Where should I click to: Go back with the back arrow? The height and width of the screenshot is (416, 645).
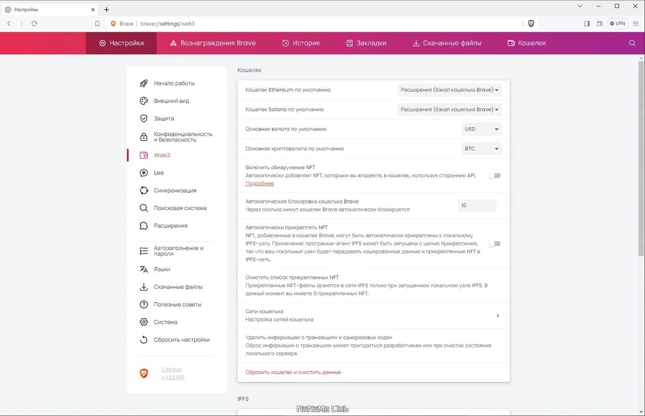pyautogui.click(x=9, y=24)
